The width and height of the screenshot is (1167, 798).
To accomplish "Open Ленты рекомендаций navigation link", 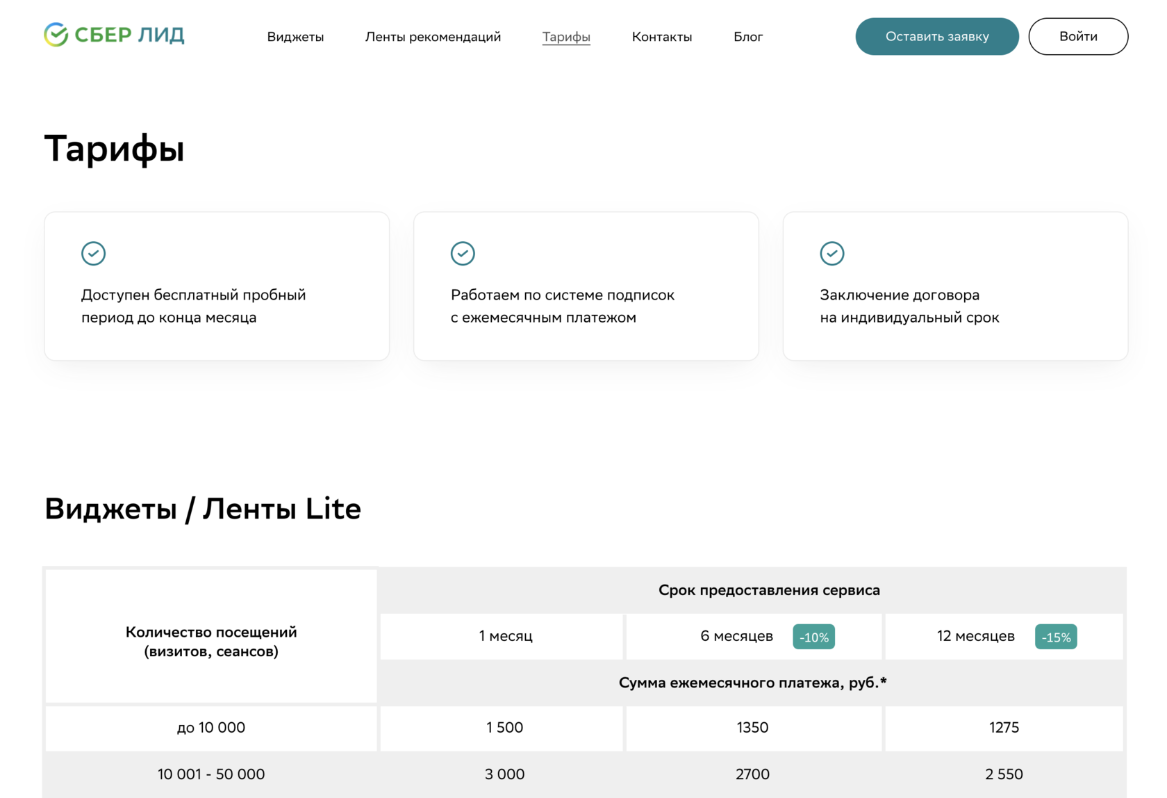I will pyautogui.click(x=433, y=37).
